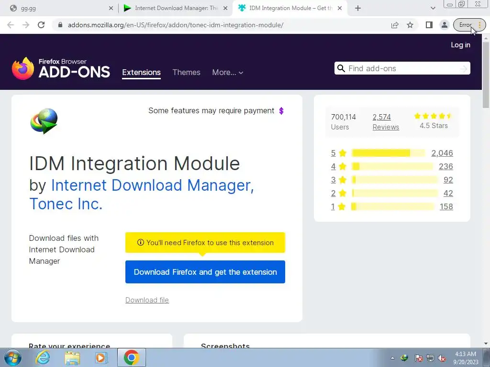Close the Internet Download Manager tab
Screen dimensions: 490x367
pyautogui.click(x=225, y=9)
